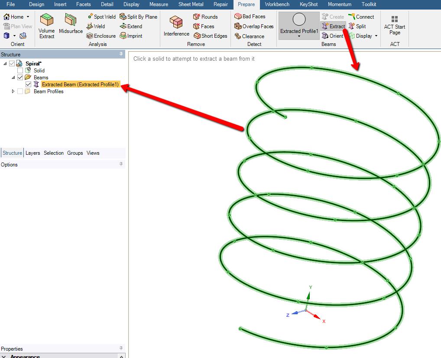The image size is (441, 358).
Task: Activate the Imprint tool
Action: click(x=131, y=36)
